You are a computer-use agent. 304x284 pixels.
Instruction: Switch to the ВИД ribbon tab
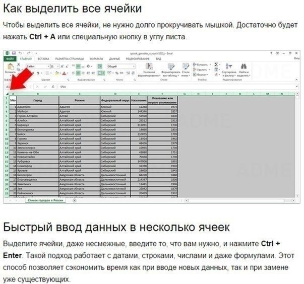point(158,58)
